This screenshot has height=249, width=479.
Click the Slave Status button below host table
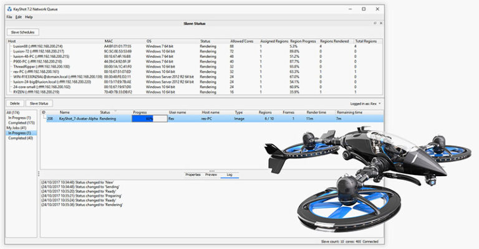[39, 103]
